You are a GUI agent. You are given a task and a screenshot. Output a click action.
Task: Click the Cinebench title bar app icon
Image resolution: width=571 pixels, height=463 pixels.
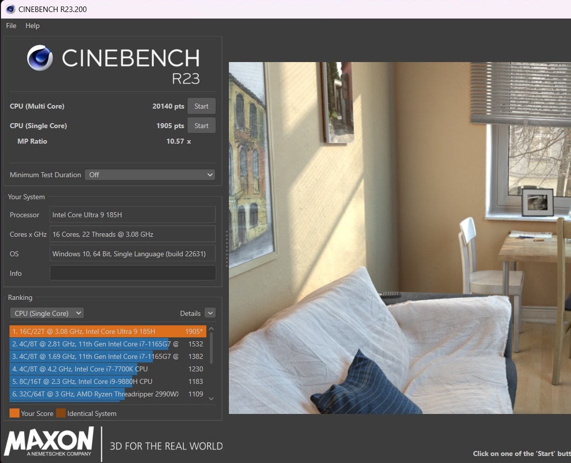click(11, 9)
